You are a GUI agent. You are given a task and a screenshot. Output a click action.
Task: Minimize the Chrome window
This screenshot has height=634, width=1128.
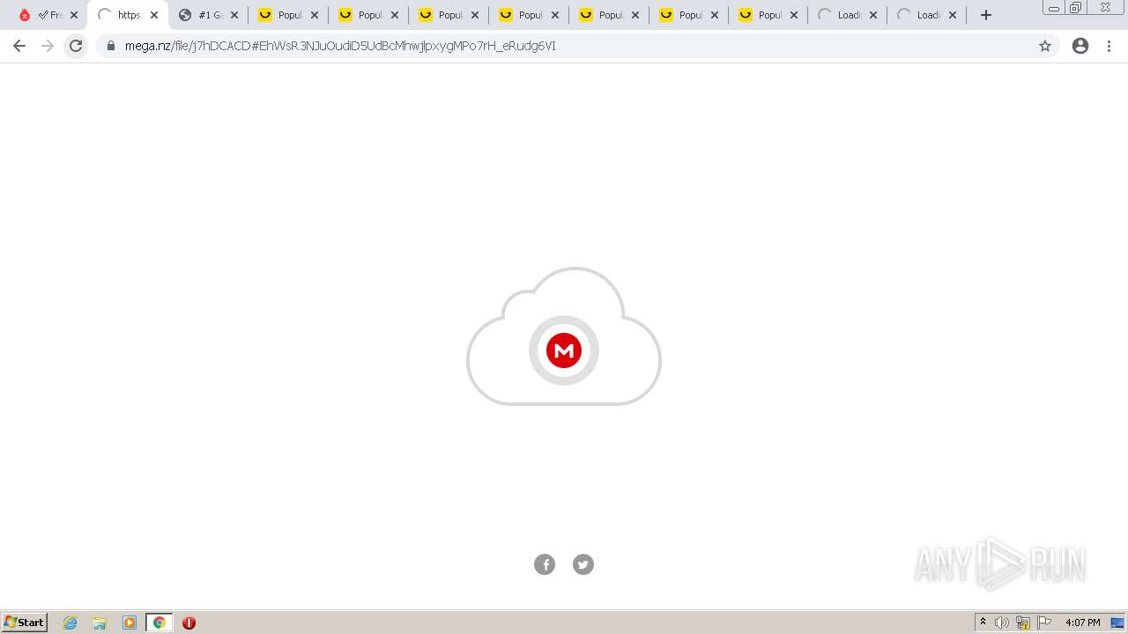(x=1053, y=8)
